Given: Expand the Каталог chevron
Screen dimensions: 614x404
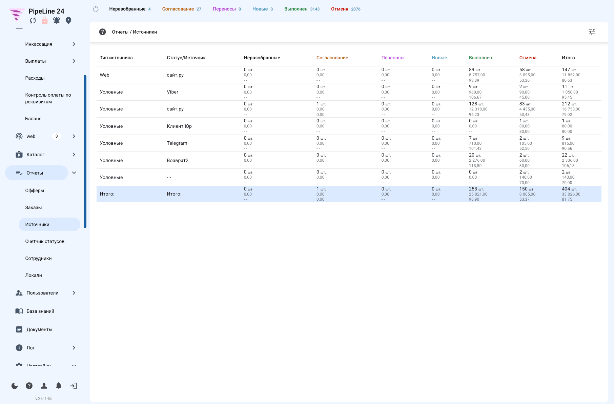Looking at the screenshot, I should 74,155.
